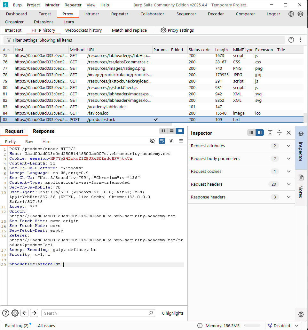The width and height of the screenshot is (308, 330).
Task: Click the Inspector sidebar tab icon
Action: 301,134
